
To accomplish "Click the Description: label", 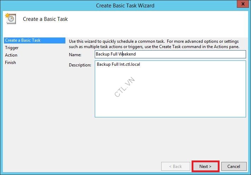I will (x=80, y=65).
